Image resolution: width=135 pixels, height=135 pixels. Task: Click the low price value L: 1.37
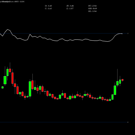click(x=70, y=9)
